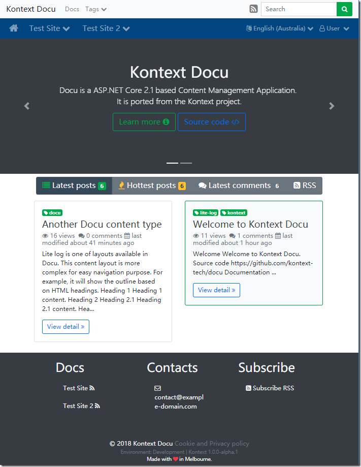Open the Test Site 2 dropdown menu
This screenshot has width=361, height=467.
click(106, 28)
